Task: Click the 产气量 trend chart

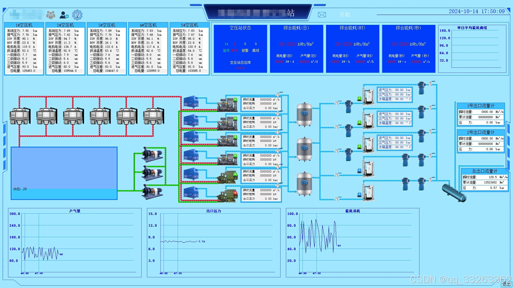Action: pyautogui.click(x=75, y=242)
